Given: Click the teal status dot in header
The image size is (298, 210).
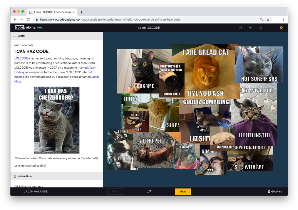Looking at the screenshot, I should tap(250, 28).
